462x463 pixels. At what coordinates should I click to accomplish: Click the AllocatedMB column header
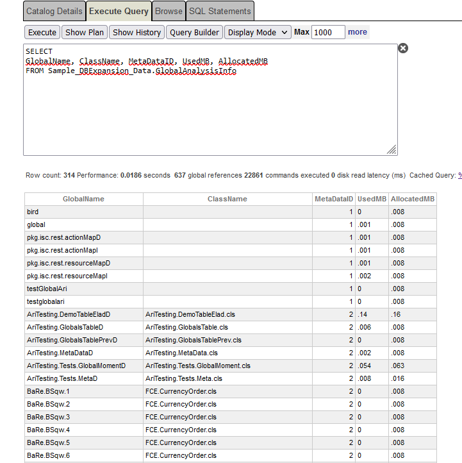pos(413,199)
